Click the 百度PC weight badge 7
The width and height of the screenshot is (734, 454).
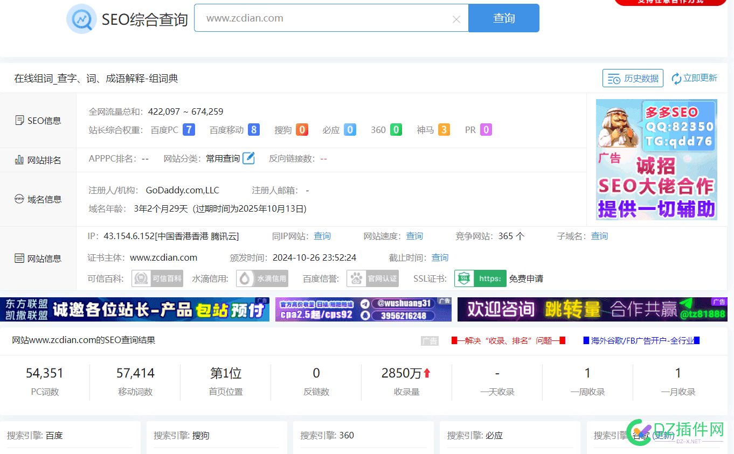[x=189, y=130]
